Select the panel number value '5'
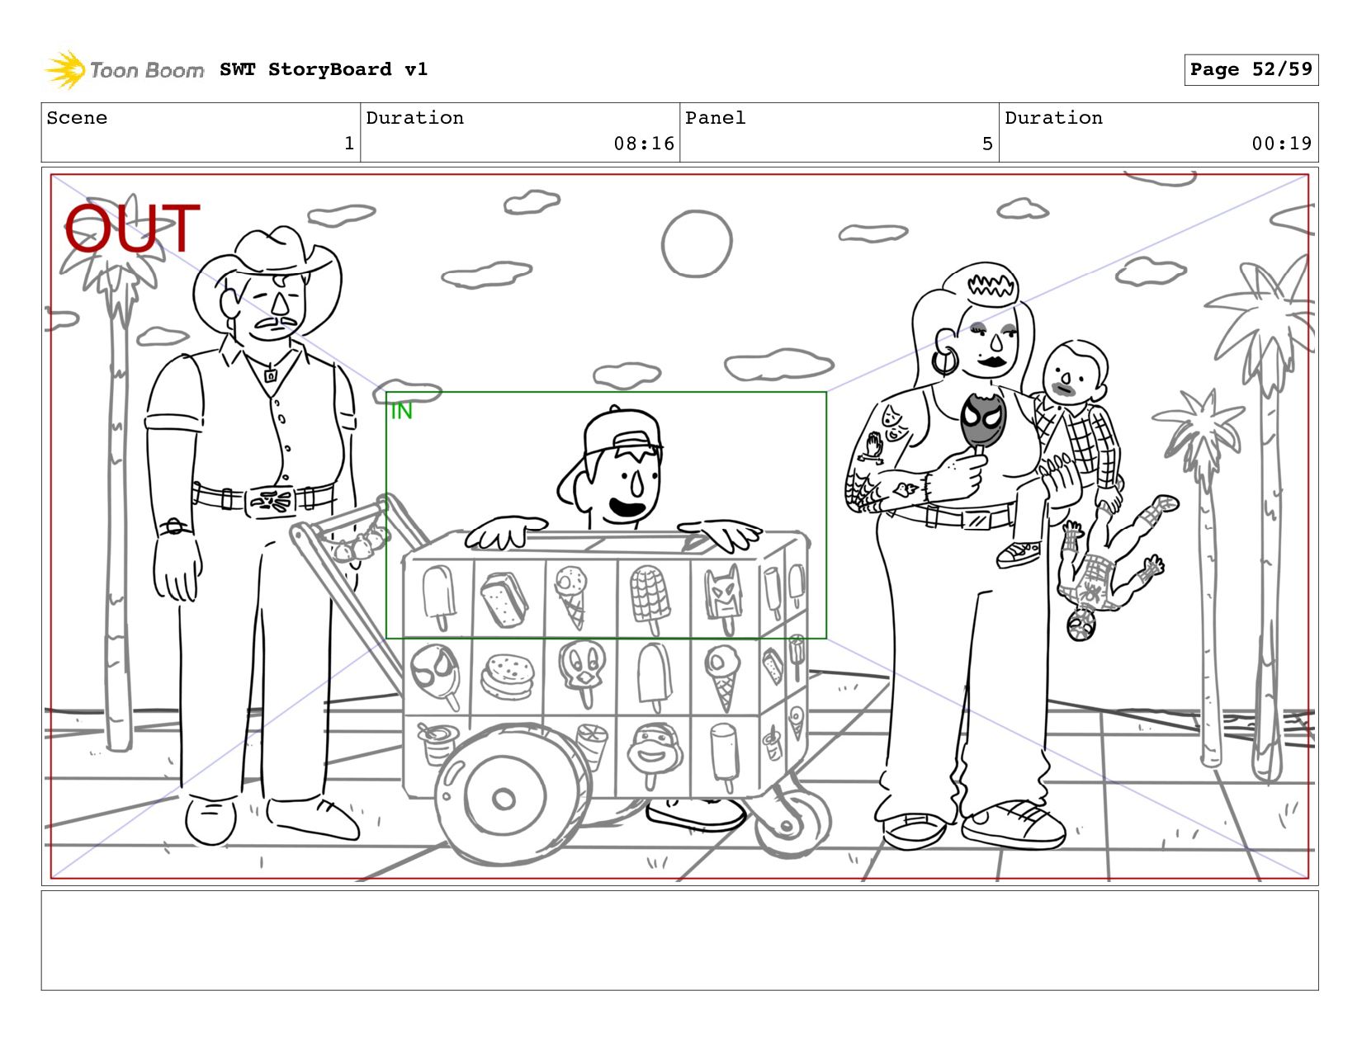 (x=987, y=144)
